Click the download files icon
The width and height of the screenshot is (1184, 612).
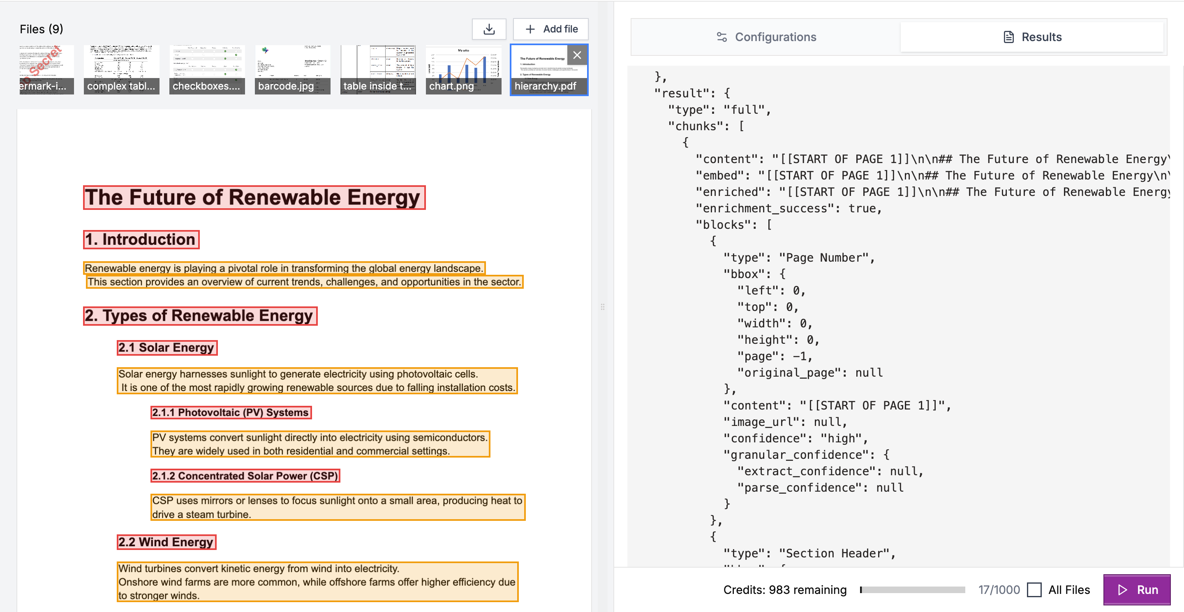coord(488,29)
